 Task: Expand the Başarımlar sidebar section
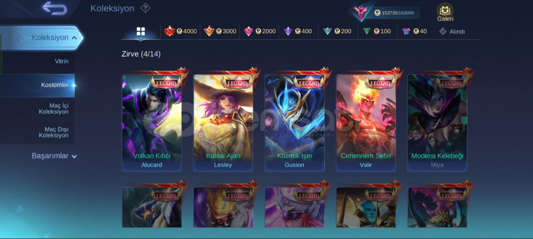coord(54,156)
